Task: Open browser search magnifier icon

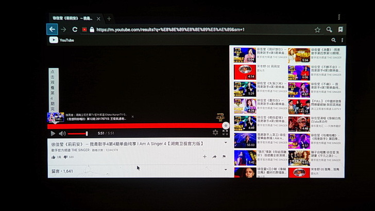Action: pos(329,29)
